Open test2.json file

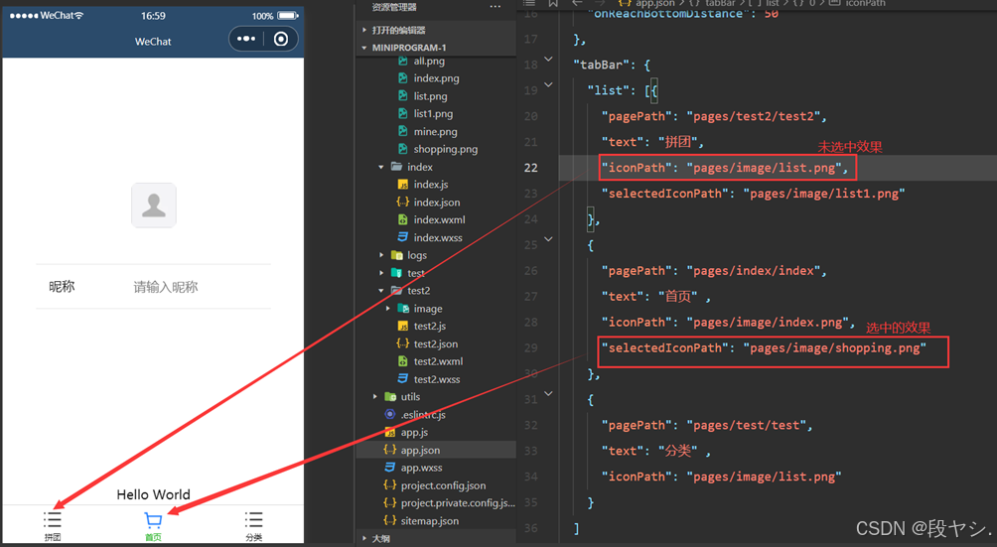[x=436, y=343]
